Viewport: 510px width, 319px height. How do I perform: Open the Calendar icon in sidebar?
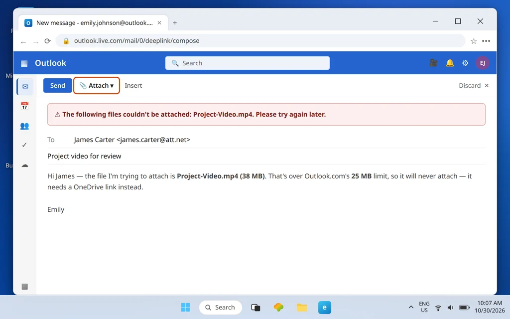coord(24,106)
